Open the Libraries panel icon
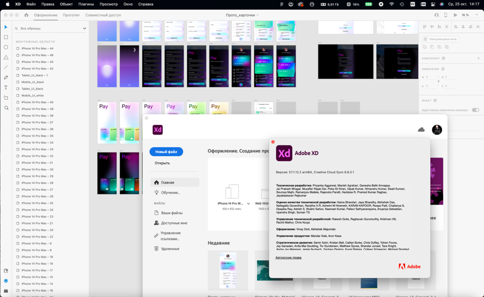 click(6, 271)
